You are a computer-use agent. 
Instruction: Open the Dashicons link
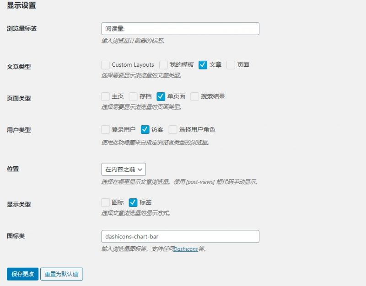click(x=185, y=249)
